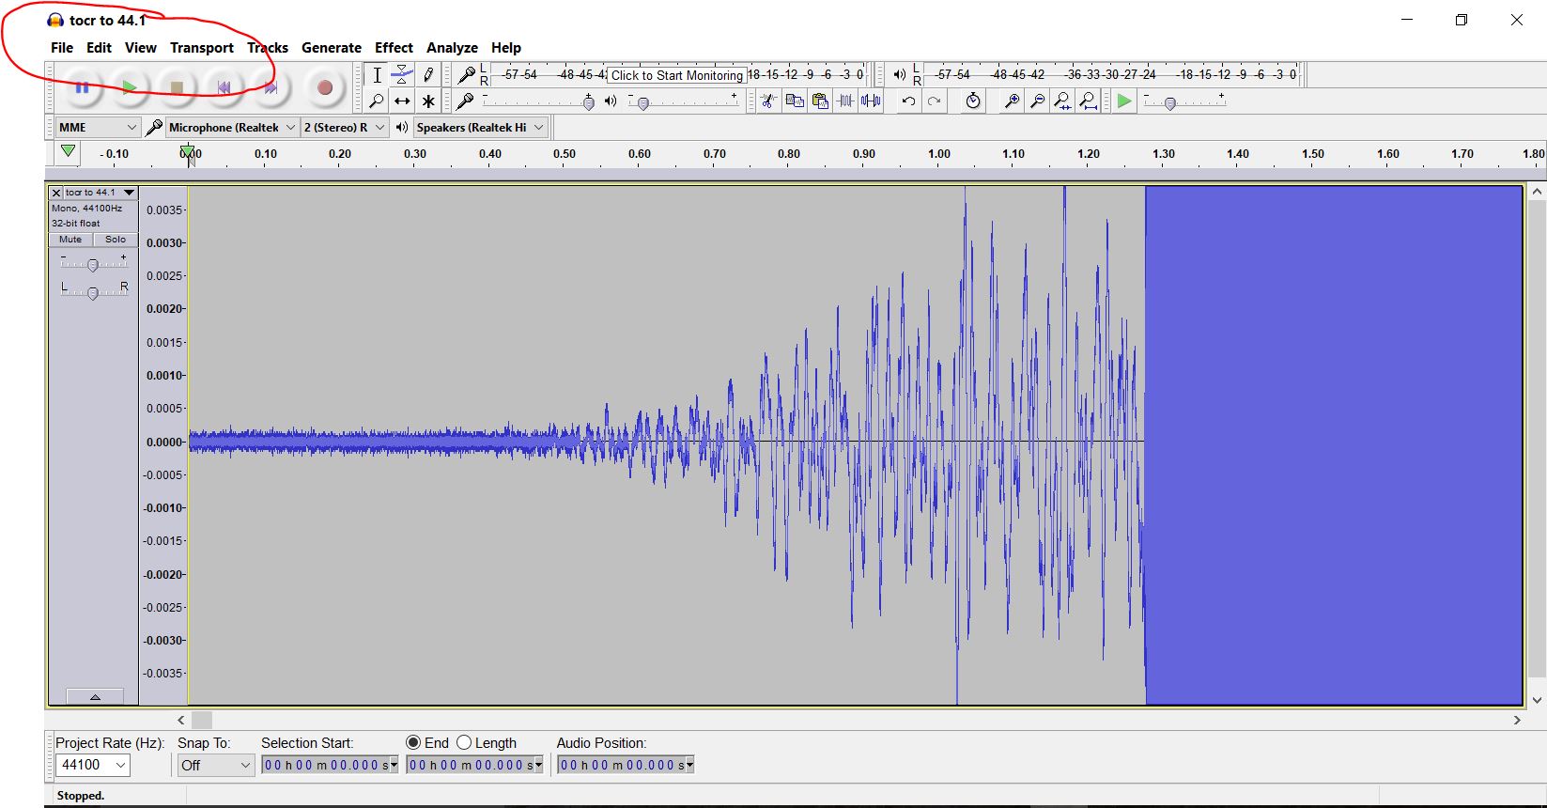Click the horizontal scrollbar right arrow
Viewport: 1547px width, 808px height.
click(1516, 720)
